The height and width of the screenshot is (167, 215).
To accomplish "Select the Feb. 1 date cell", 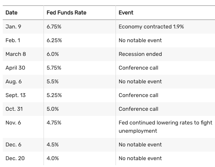I will [x=13, y=40].
